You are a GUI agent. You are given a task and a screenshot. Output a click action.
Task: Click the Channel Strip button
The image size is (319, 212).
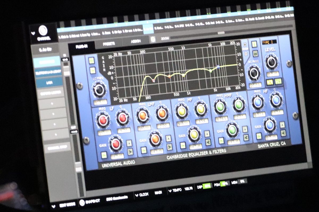tap(57, 147)
